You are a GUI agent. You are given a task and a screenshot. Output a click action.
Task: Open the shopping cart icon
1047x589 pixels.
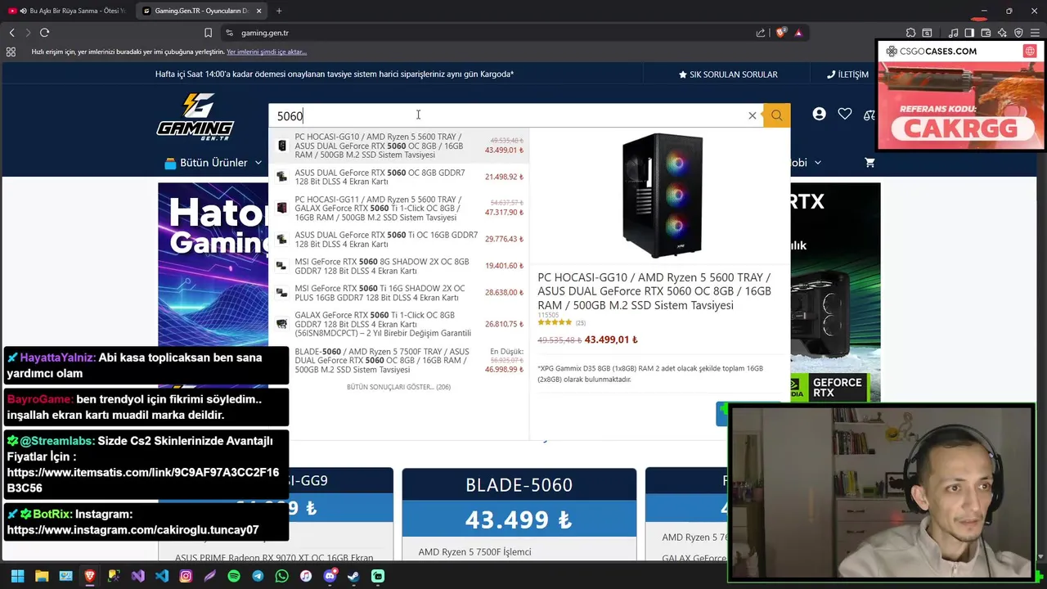tap(870, 162)
